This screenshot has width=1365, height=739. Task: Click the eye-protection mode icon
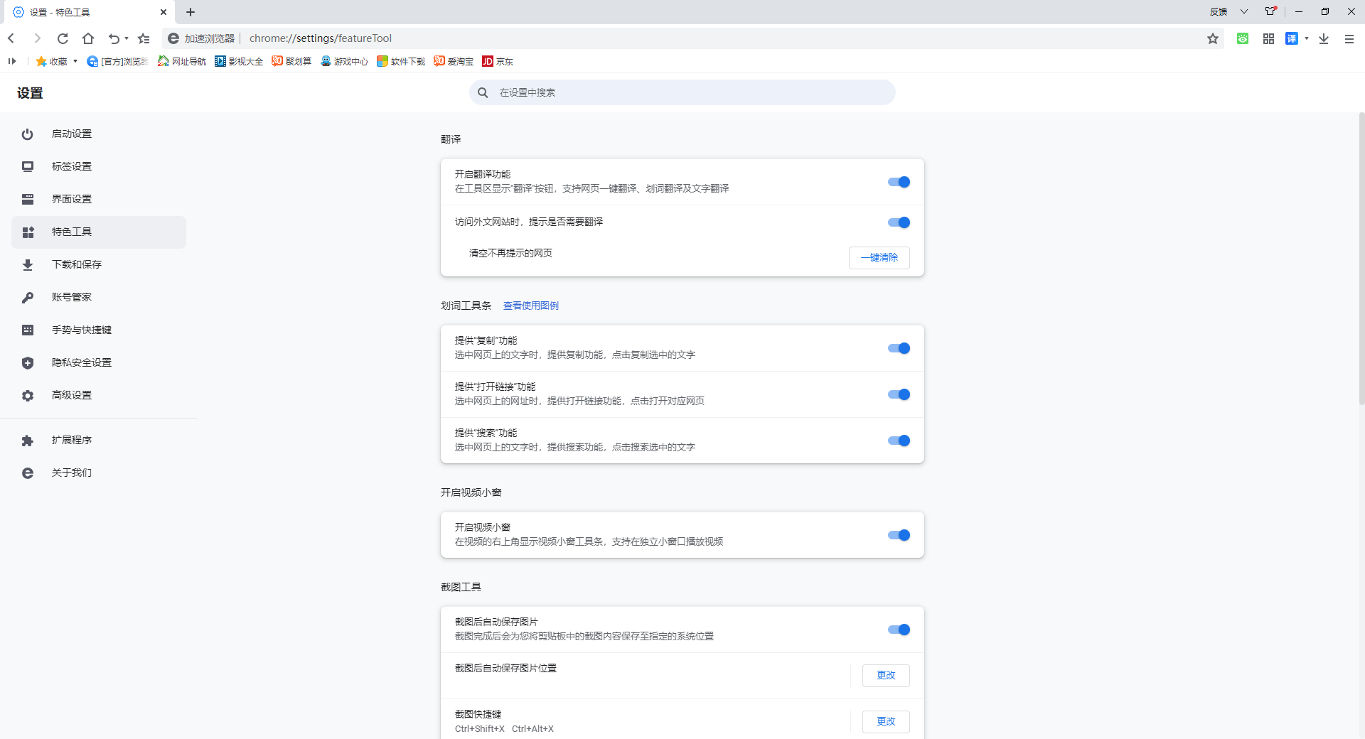point(1242,38)
